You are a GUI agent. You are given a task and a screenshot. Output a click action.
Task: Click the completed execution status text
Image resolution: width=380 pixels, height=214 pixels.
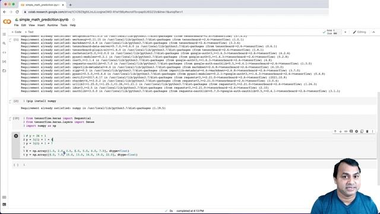point(190,211)
